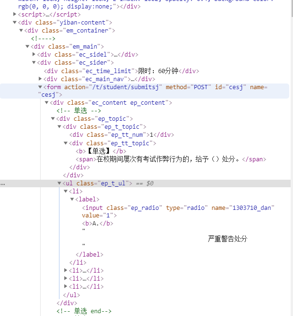Screen dimensions: 293x316
Task: Collapse the ep_topic div node
Action: 53,119
